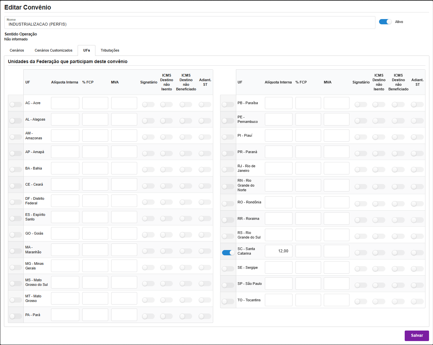Enable the AC - Acre participation toggle

tap(15, 104)
